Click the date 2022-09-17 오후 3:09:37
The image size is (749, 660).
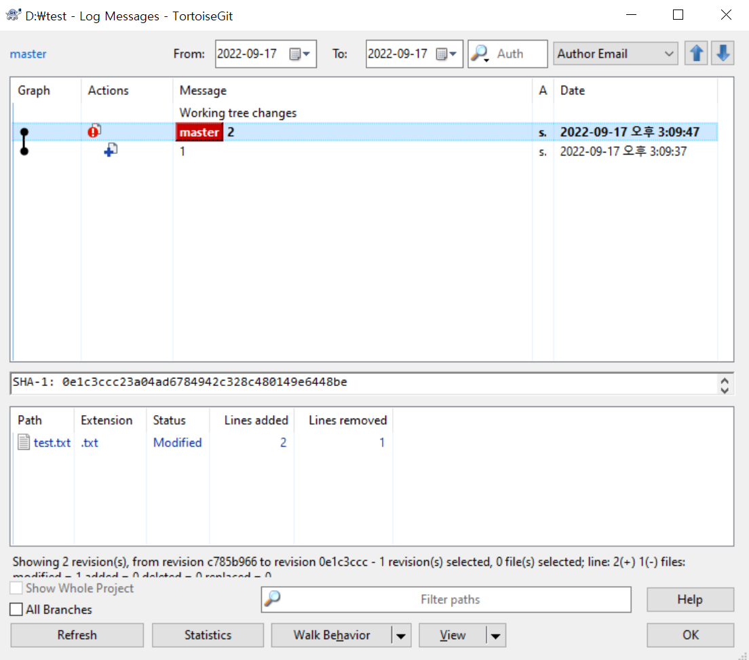pos(623,151)
